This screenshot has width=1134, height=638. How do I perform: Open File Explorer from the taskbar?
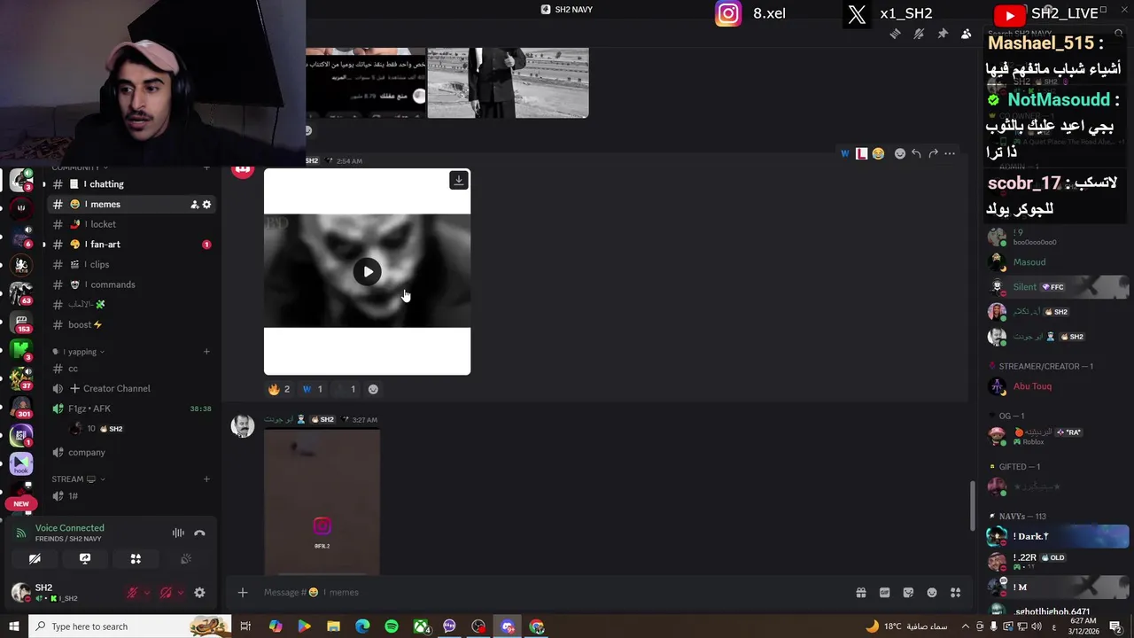pyautogui.click(x=333, y=626)
